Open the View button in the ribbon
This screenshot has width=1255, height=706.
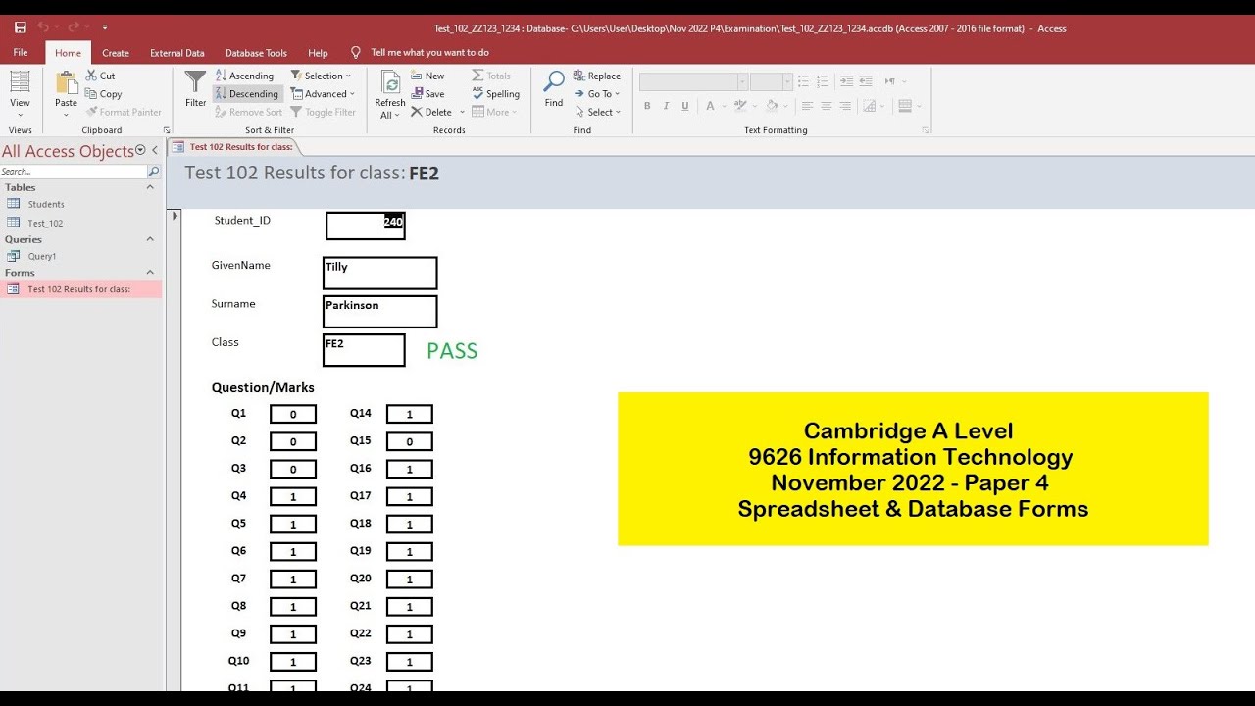[20, 94]
